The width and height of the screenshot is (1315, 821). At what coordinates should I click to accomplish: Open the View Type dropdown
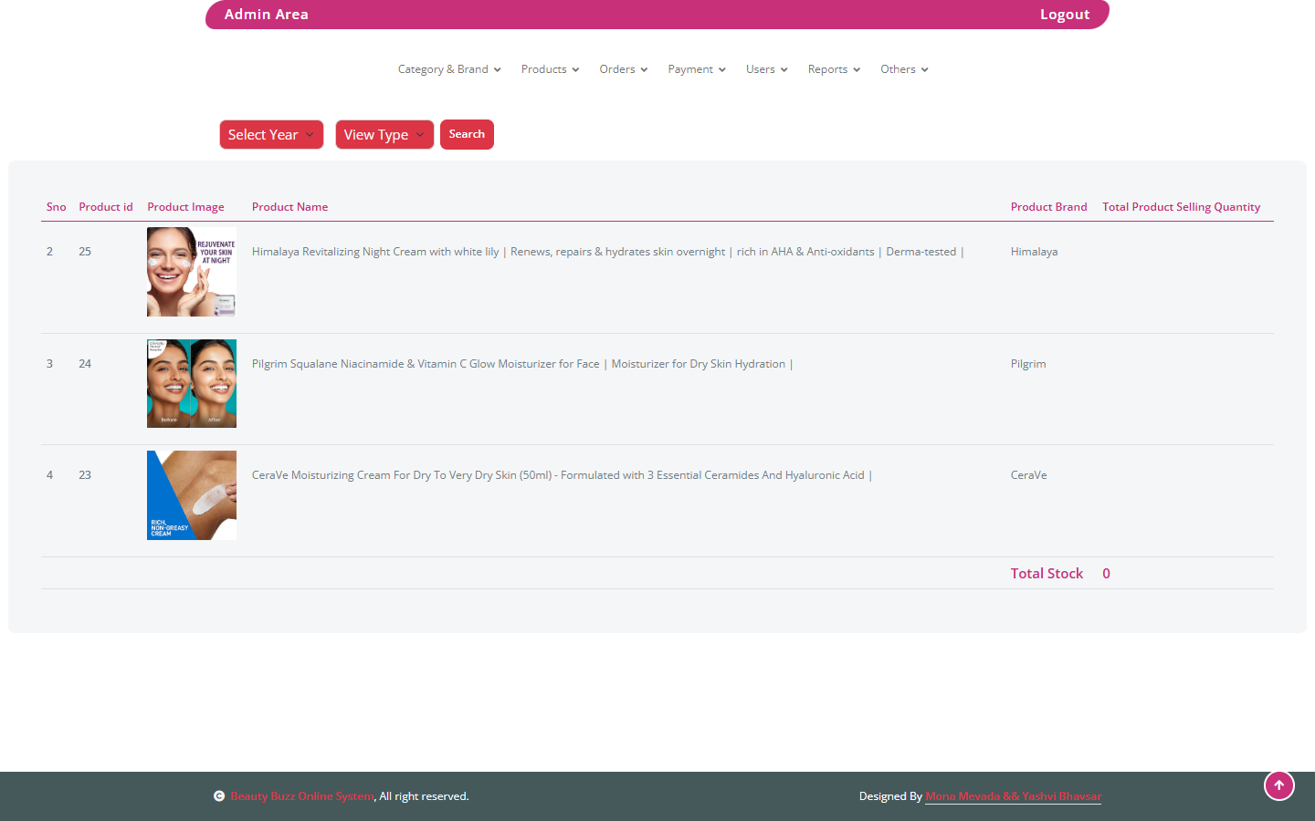[x=384, y=135]
